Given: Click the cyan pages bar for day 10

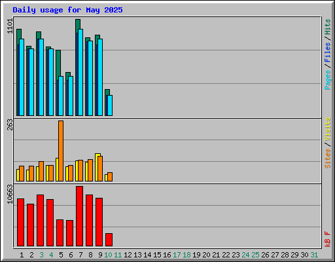Looking at the screenshot, I should pos(110,105).
